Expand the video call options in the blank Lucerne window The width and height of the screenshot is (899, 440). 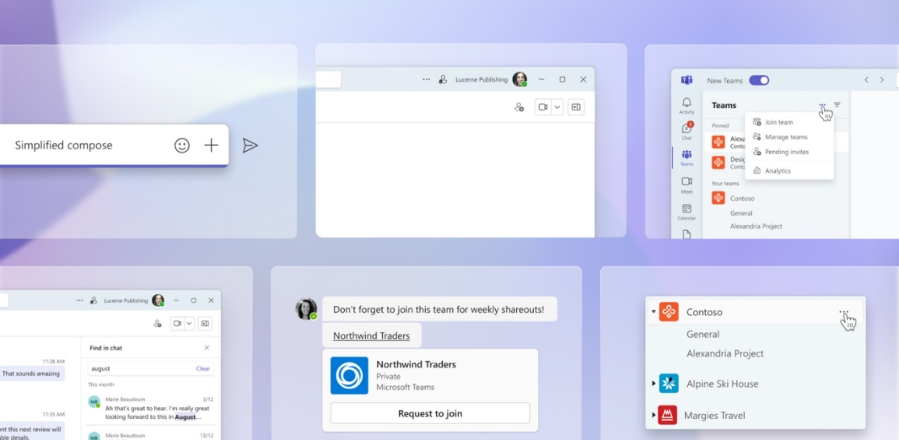tap(557, 107)
